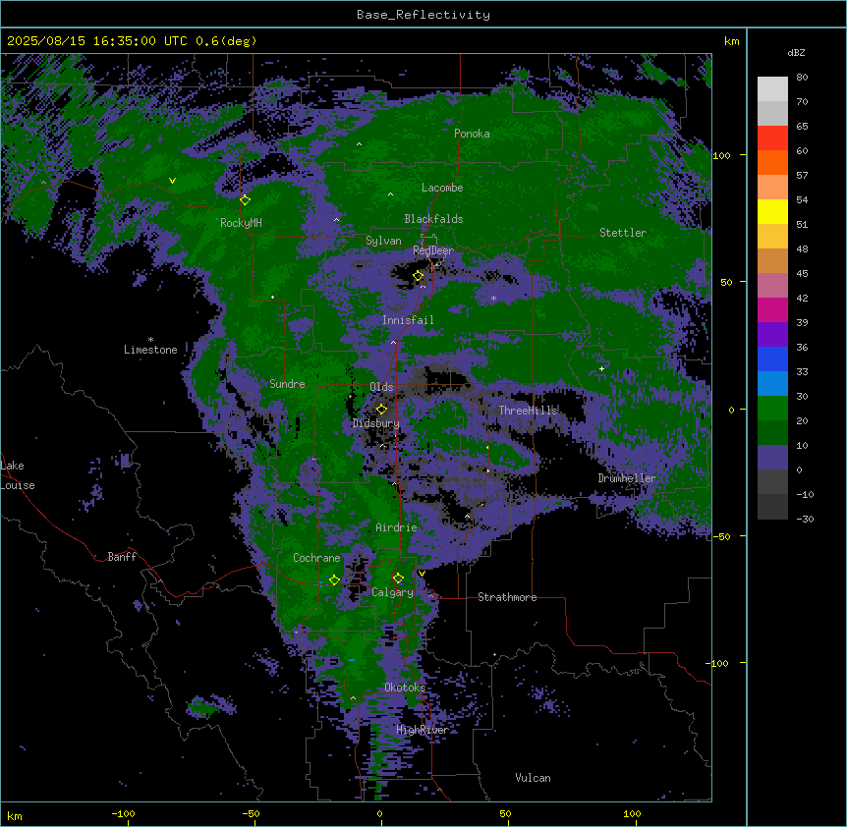The height and width of the screenshot is (827, 847).
Task: Click the red 65 dBZ legend color
Action: [772, 138]
